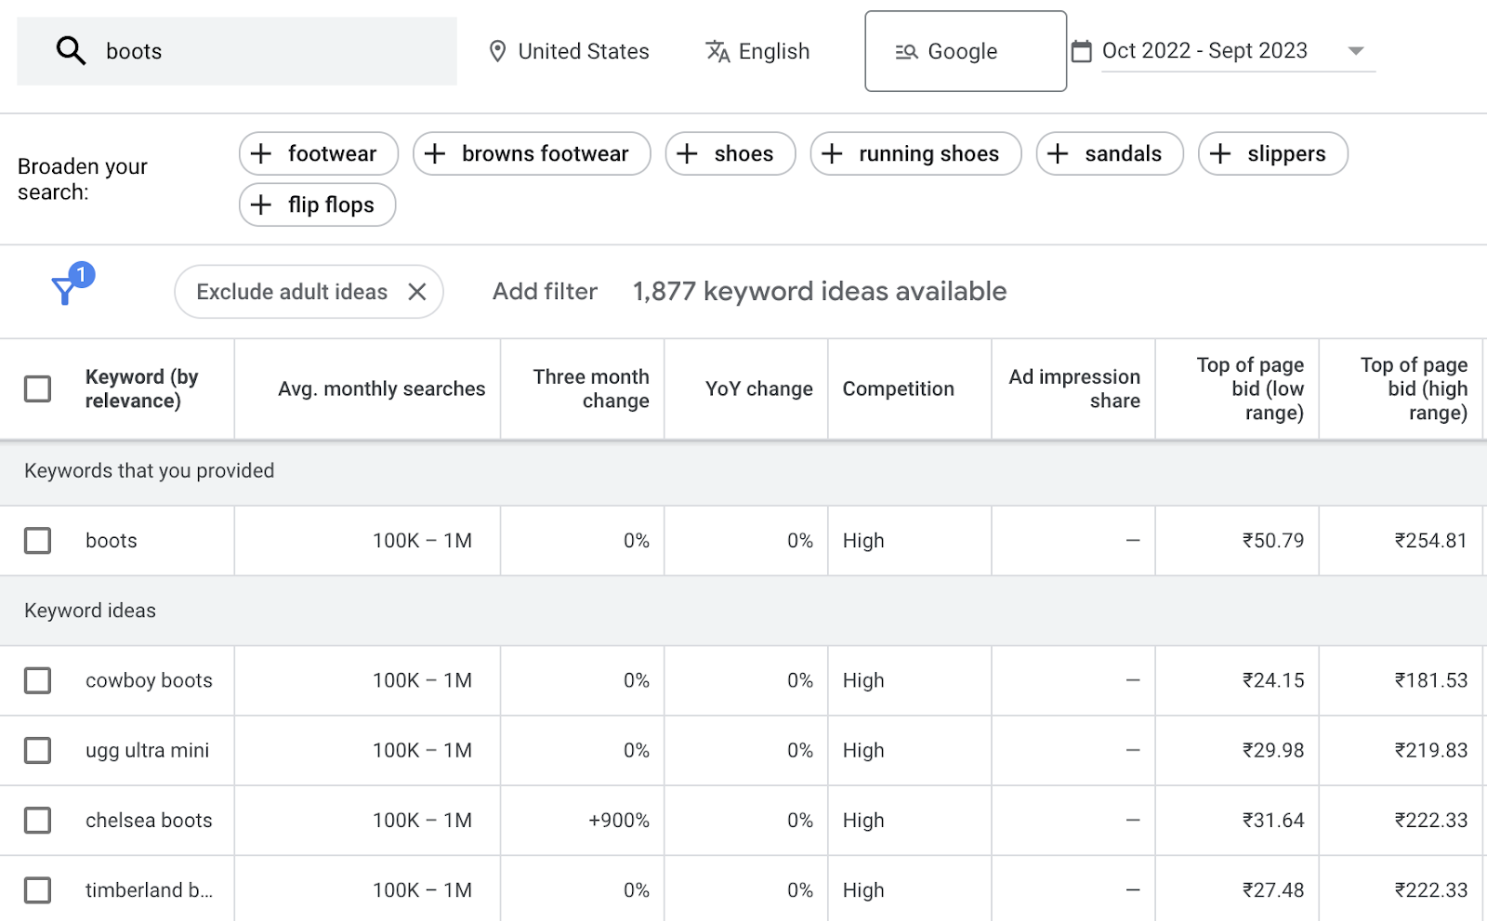Click plus icon on footwear chip
Image resolution: width=1487 pixels, height=921 pixels.
point(261,153)
